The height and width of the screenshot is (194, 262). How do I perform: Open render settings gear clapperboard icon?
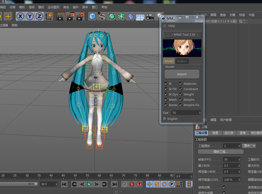80,16
